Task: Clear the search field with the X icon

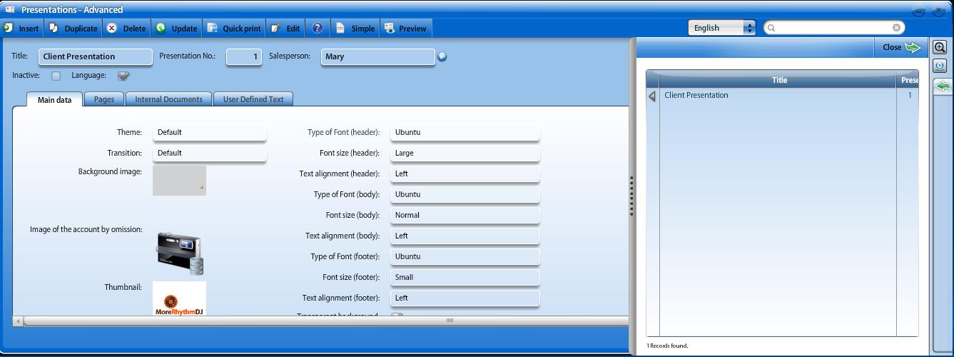Action: [x=897, y=28]
